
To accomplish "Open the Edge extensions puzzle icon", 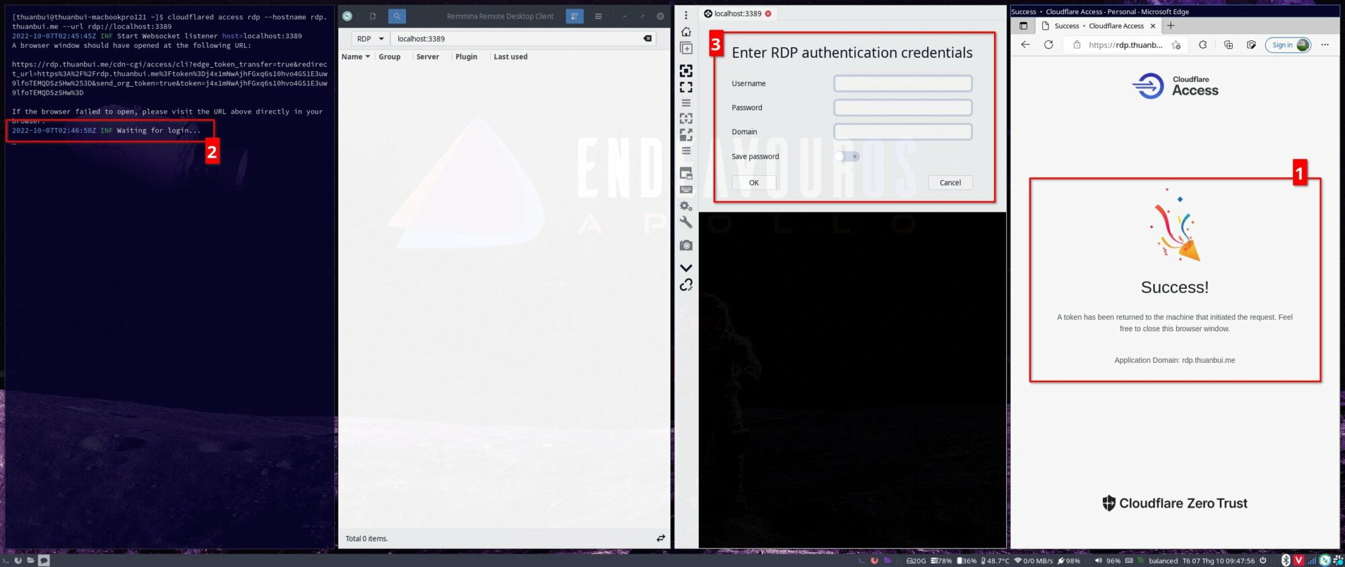I will point(1202,45).
